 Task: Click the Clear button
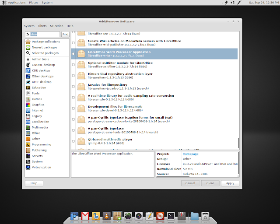[x=210, y=183]
